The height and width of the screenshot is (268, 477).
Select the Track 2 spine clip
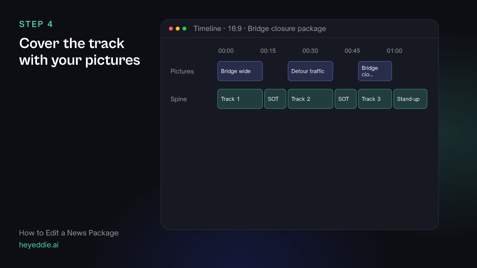[310, 99]
